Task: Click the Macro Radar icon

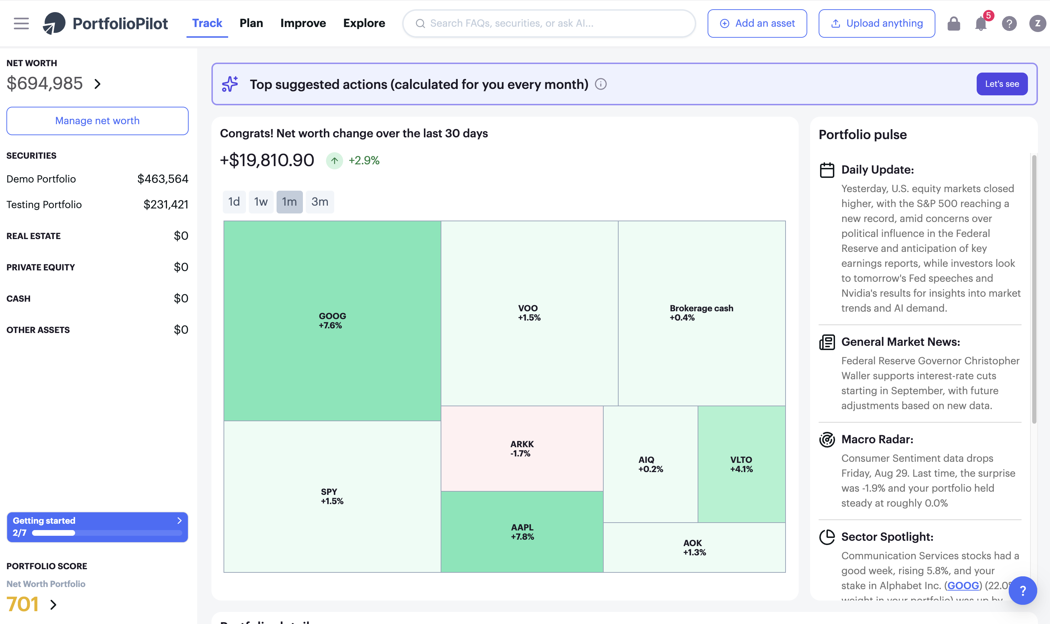Action: point(826,439)
